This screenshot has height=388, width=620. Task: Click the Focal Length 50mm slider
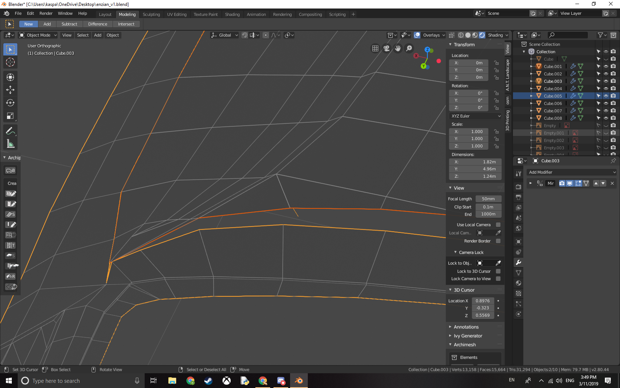coord(489,199)
